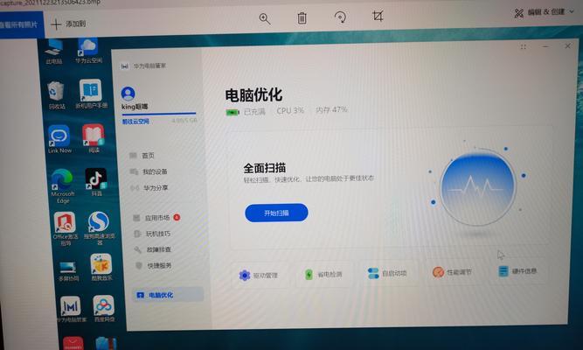Click the cloud storage usage bar
Image resolution: width=583 pixels, height=350 pixels.
159,113
